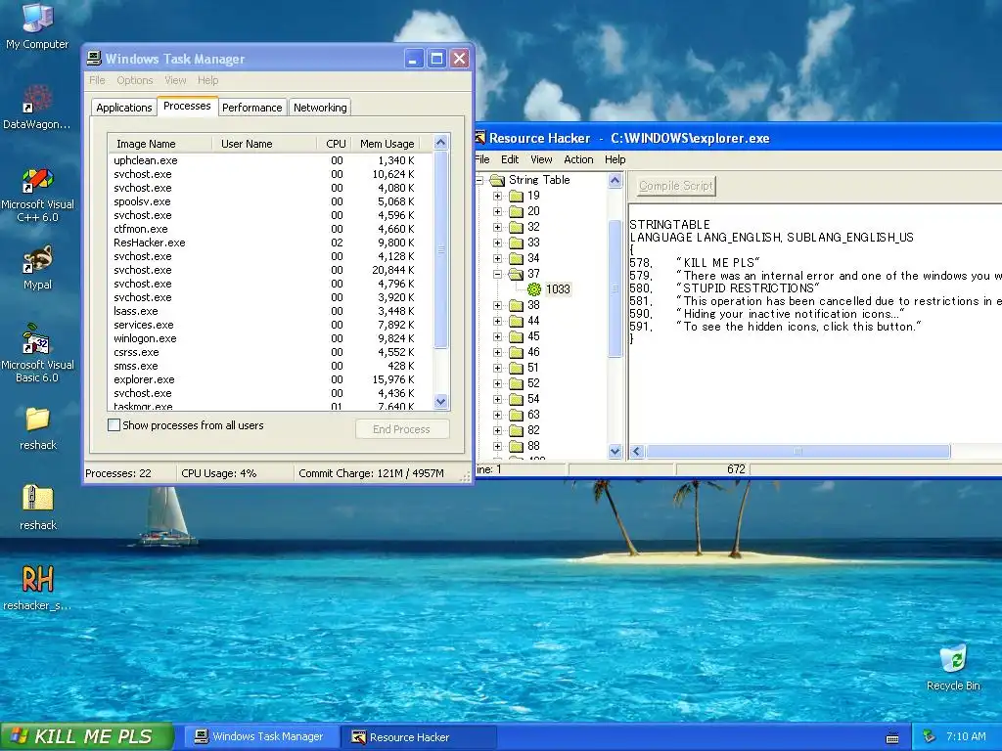Click resource tree scroll up arrow

coord(615,181)
